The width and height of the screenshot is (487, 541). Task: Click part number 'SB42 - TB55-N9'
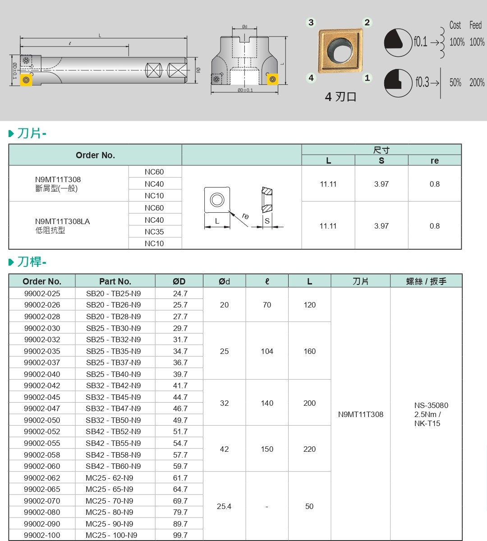coord(113,443)
